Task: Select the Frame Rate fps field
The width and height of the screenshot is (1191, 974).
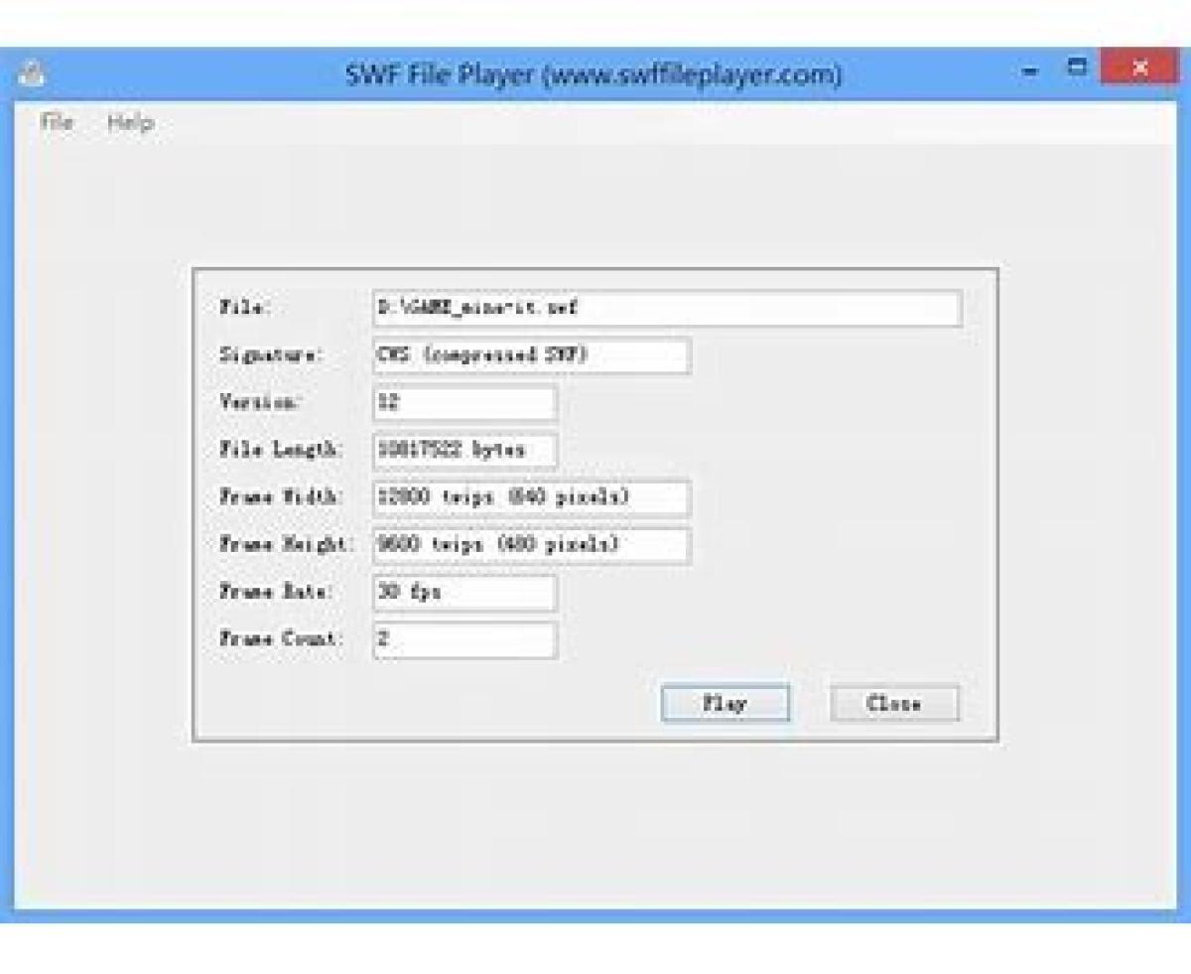Action: 464,593
